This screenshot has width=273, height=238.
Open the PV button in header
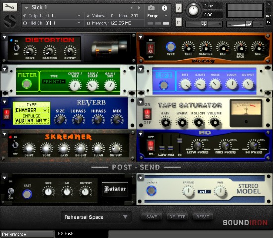tap(269, 22)
